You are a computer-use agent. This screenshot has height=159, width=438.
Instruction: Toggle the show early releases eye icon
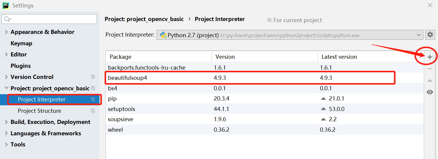tap(430, 92)
